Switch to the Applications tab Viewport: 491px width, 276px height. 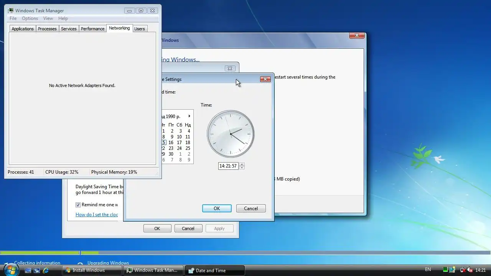pos(23,29)
